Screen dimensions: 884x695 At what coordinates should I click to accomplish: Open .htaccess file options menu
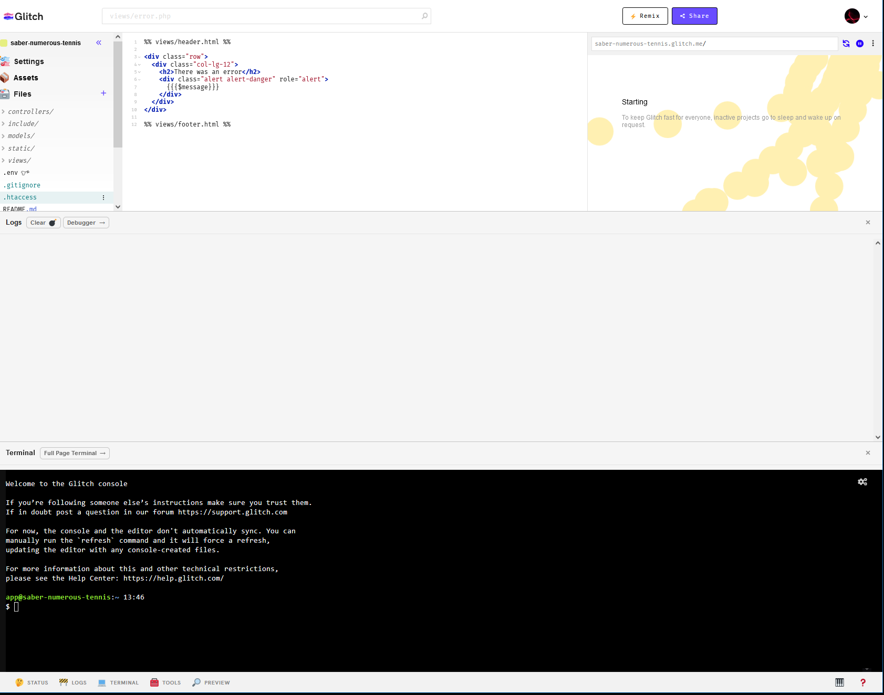click(103, 197)
